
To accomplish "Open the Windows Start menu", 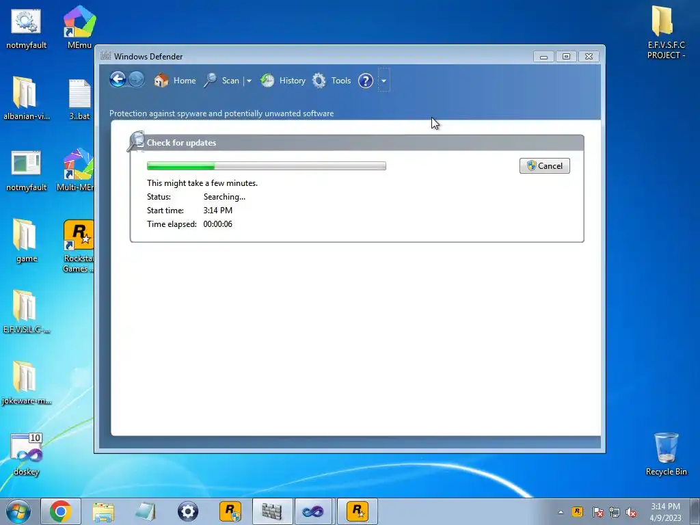I will [18, 511].
